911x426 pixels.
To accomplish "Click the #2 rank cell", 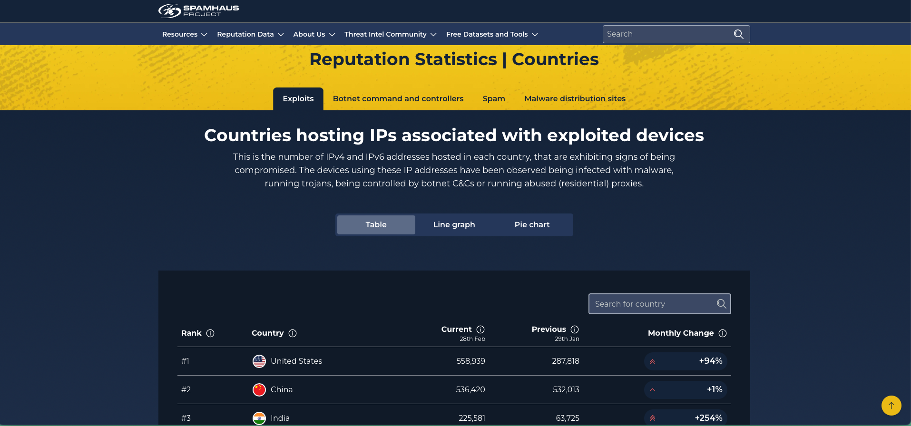I will pos(186,390).
